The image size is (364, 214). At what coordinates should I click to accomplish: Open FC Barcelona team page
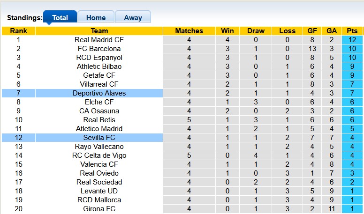coord(99,49)
